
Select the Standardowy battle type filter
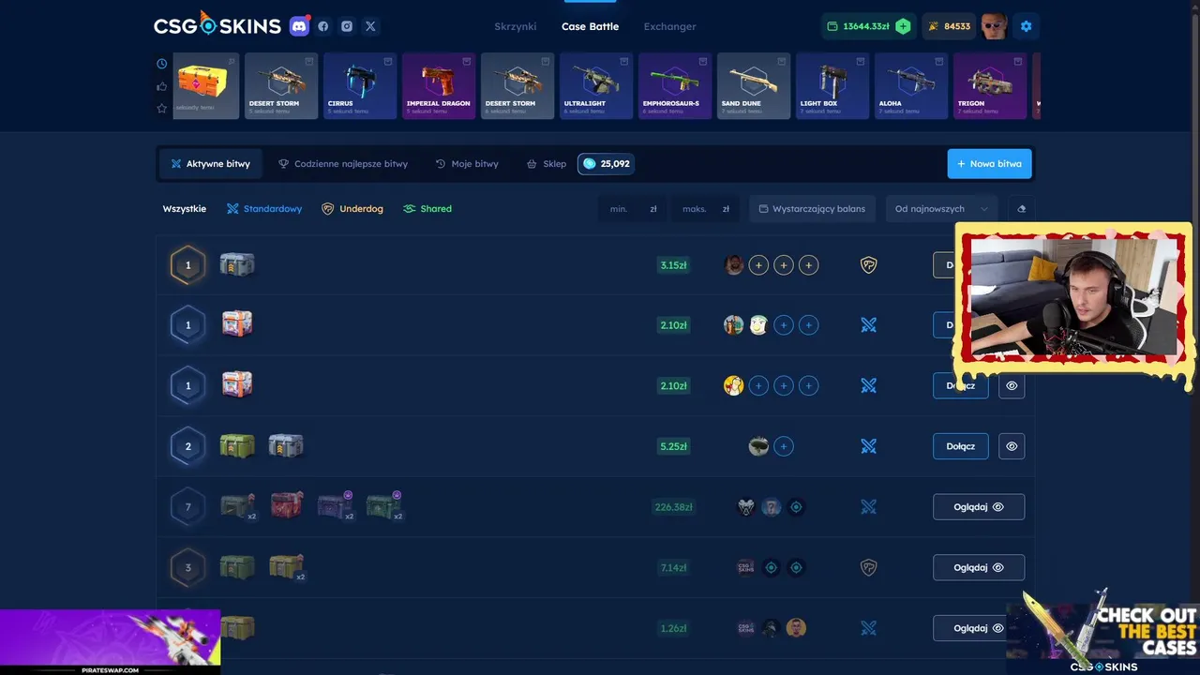[264, 209]
